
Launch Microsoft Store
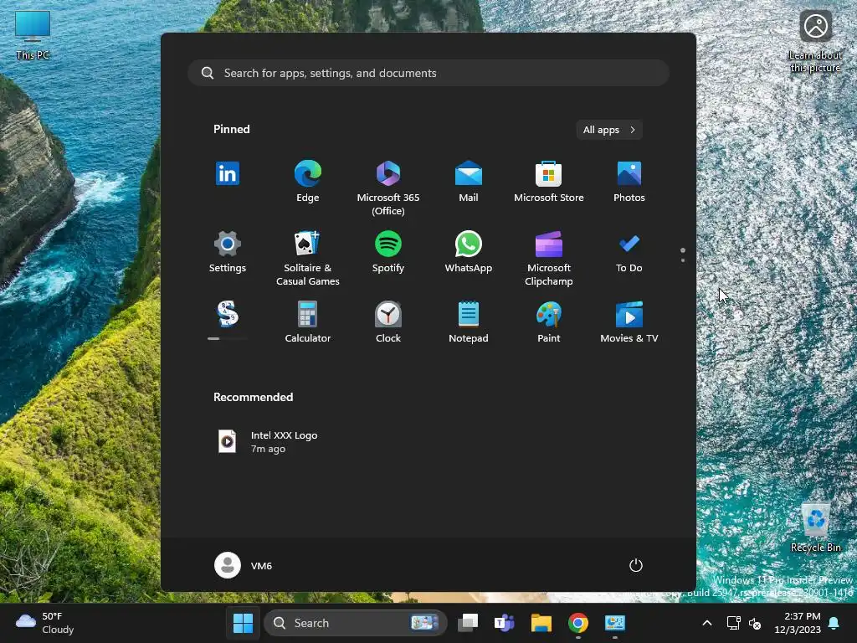point(549,182)
